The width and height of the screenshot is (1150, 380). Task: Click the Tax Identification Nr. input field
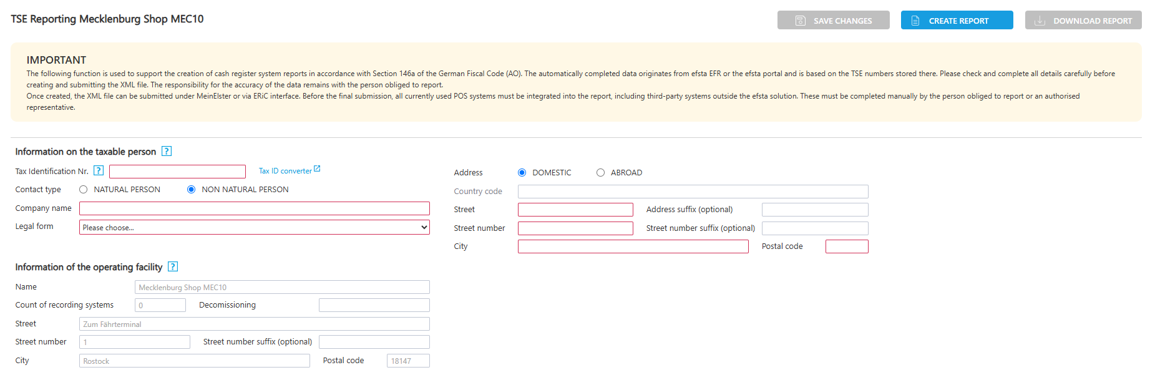(x=177, y=172)
